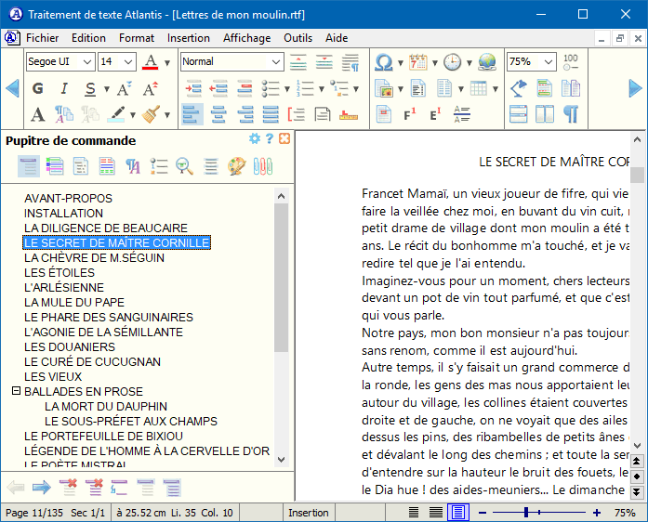The height and width of the screenshot is (522, 648).
Task: Insert picture icon
Action: click(384, 88)
